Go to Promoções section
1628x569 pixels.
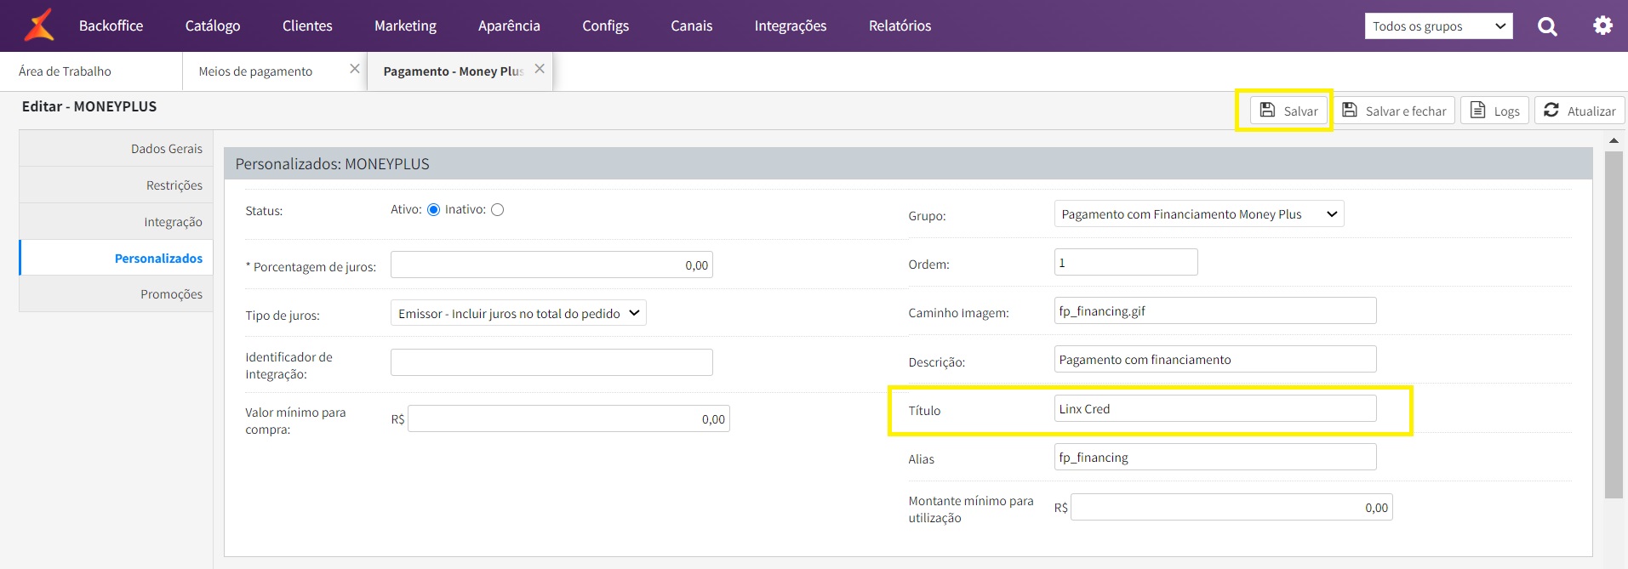point(116,293)
